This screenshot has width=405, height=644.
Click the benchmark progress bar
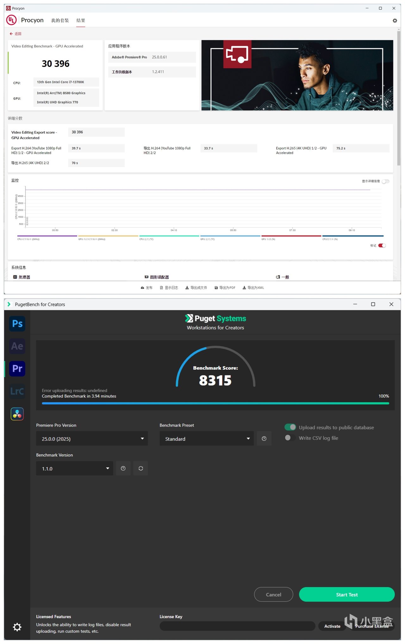click(215, 403)
